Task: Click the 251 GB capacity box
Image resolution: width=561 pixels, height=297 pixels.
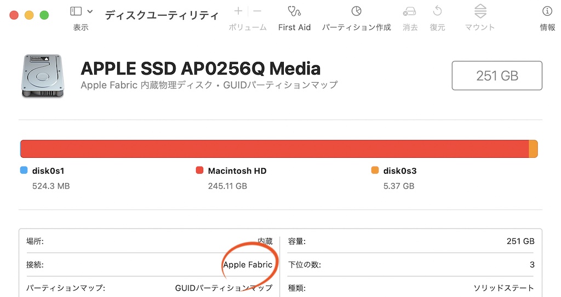Action: (x=497, y=76)
